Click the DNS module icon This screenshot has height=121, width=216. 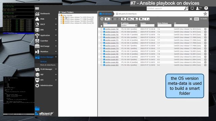[37, 30]
